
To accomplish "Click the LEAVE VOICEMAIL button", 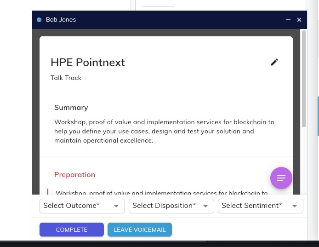I will pos(140,230).
